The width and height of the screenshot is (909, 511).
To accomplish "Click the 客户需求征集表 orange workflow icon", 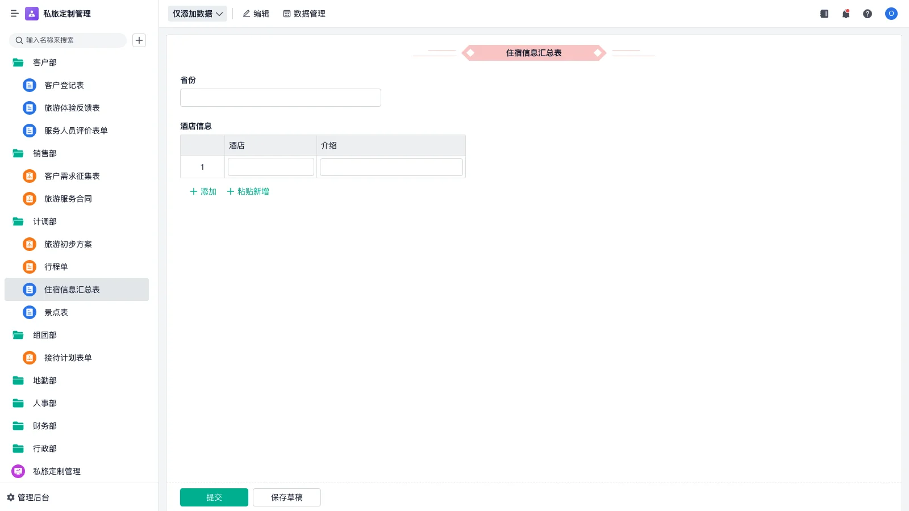I will click(x=30, y=176).
